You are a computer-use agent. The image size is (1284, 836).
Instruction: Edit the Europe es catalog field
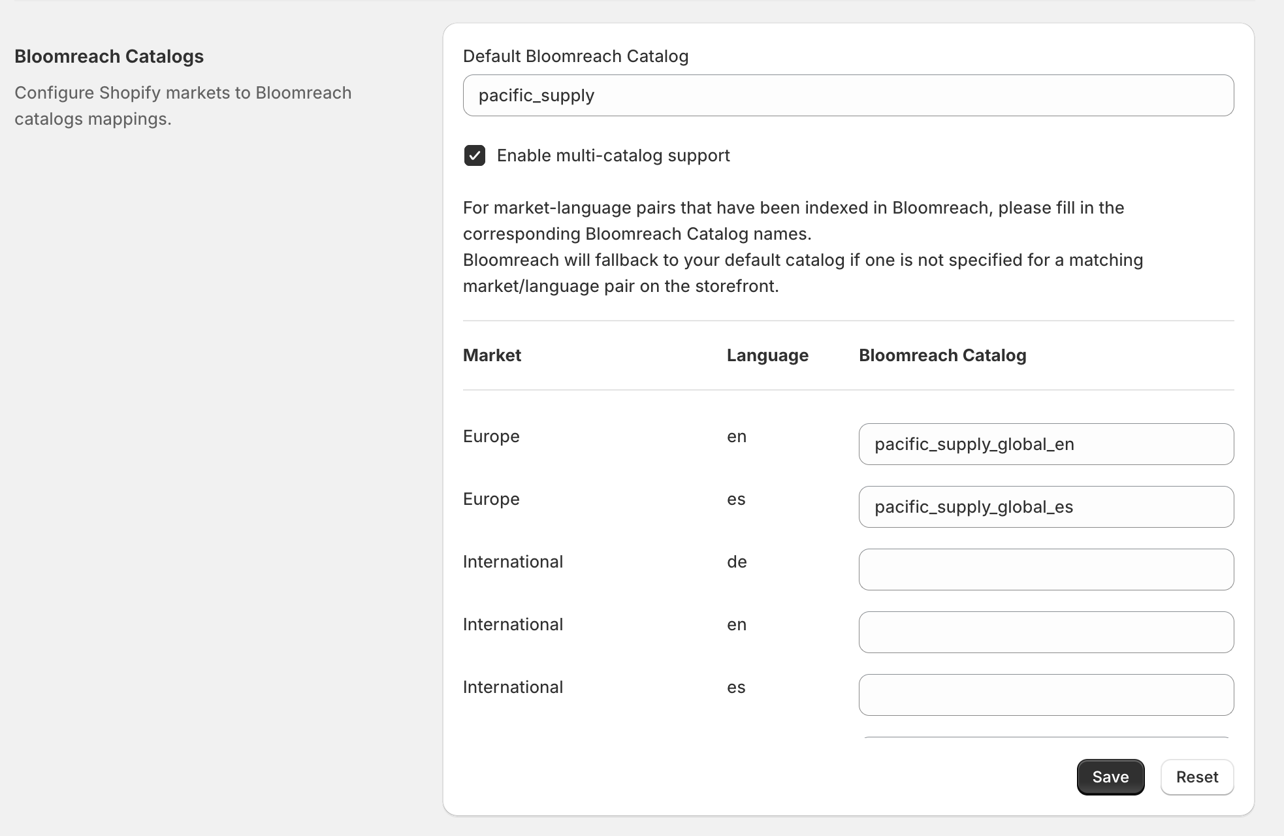pyautogui.click(x=1046, y=507)
